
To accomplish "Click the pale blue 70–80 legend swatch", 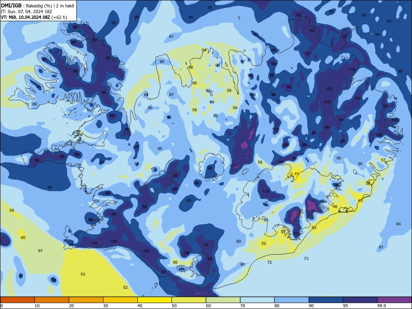I will click(257, 300).
